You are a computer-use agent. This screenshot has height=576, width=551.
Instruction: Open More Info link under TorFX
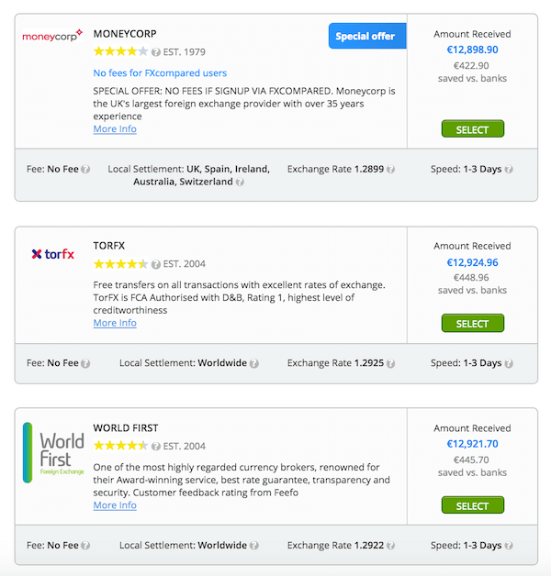coord(115,323)
